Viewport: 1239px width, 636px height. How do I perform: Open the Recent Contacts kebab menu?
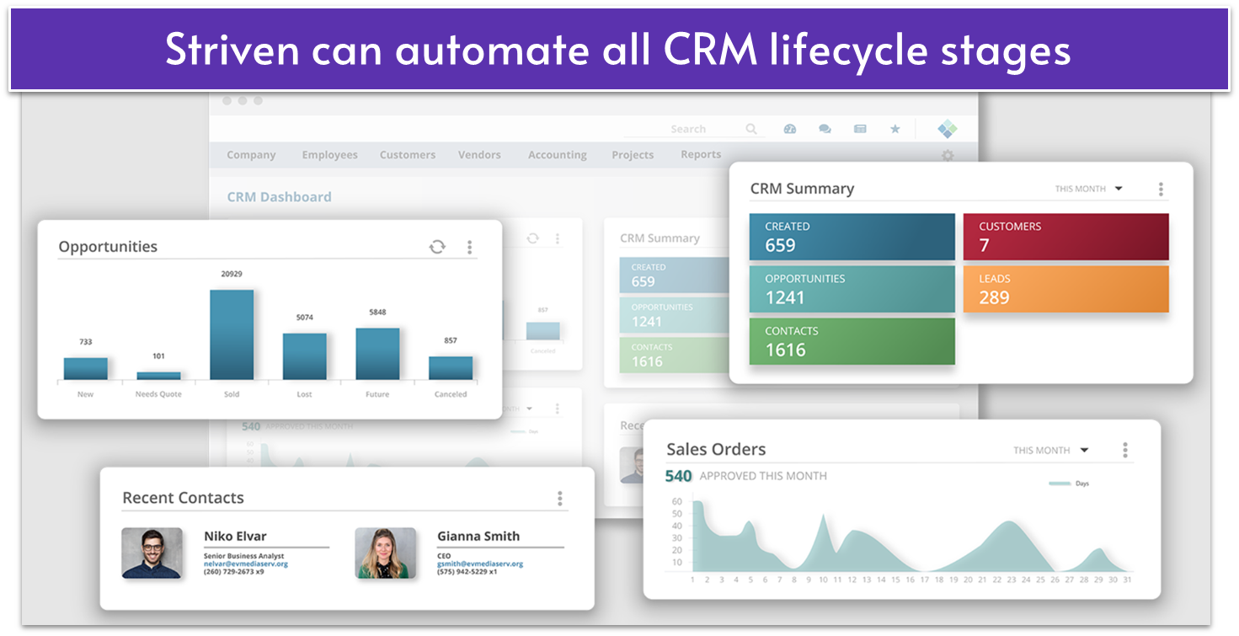point(559,499)
